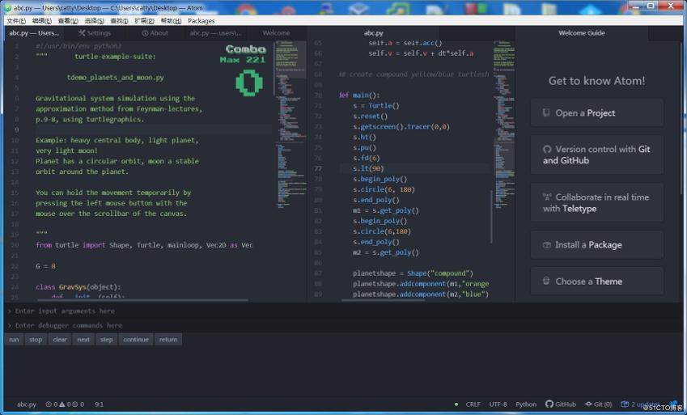Screen dimensions: 687x415
Task: Click the clear button in debugger panel
Action: pos(60,339)
